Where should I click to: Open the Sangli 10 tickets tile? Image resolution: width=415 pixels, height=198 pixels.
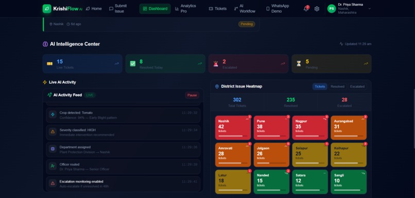point(349,182)
